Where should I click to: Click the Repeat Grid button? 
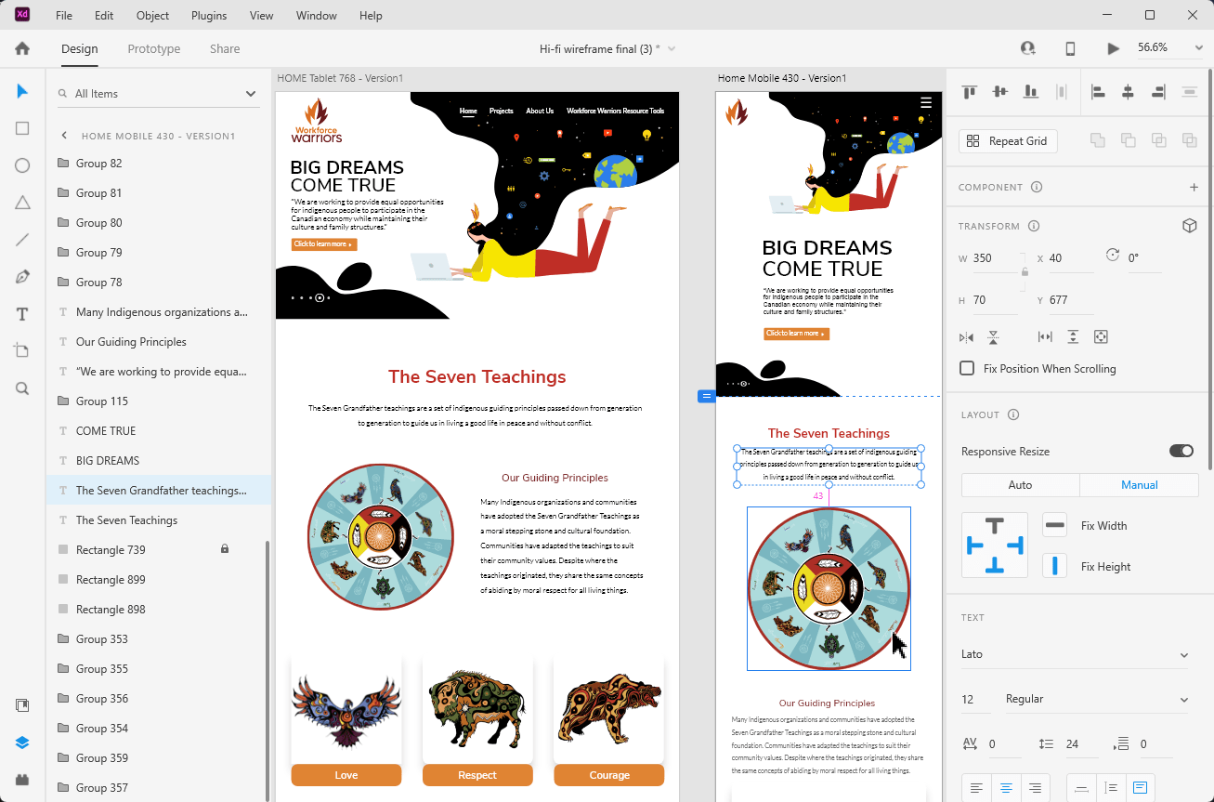1007,140
